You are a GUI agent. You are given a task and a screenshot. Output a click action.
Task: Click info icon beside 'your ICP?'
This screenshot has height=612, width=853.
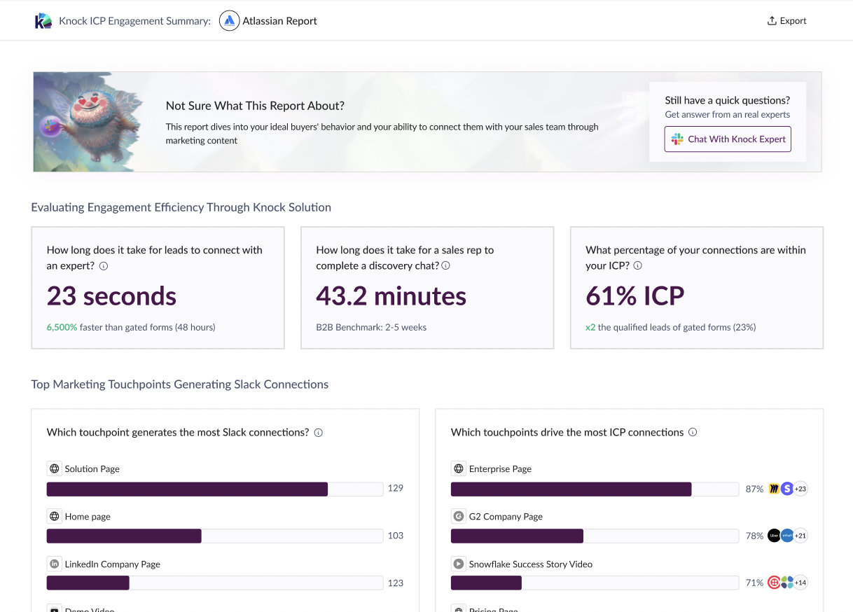[x=637, y=266]
